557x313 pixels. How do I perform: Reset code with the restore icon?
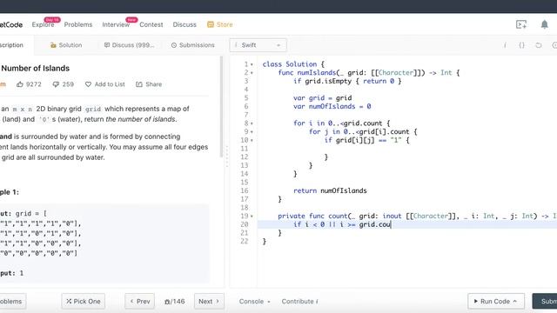coord(539,45)
